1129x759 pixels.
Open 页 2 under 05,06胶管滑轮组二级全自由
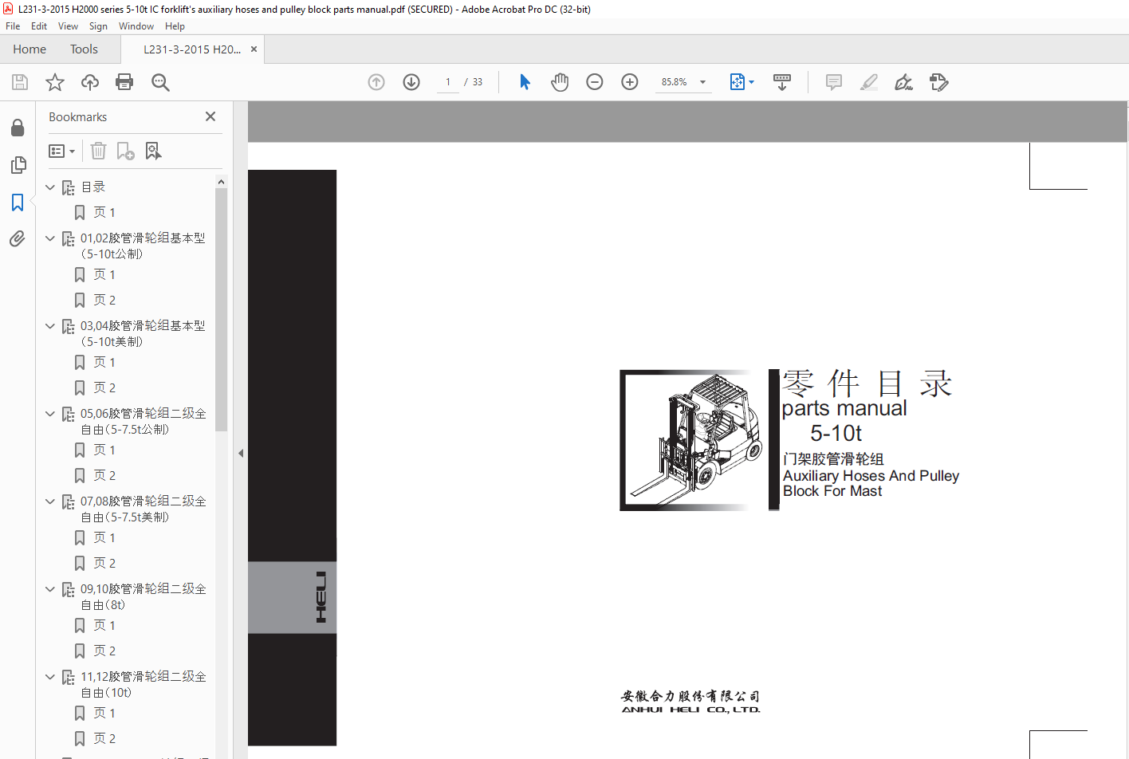tap(104, 476)
